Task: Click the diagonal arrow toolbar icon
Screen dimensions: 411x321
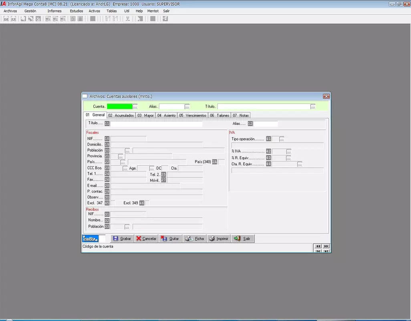Action: (x=140, y=18)
